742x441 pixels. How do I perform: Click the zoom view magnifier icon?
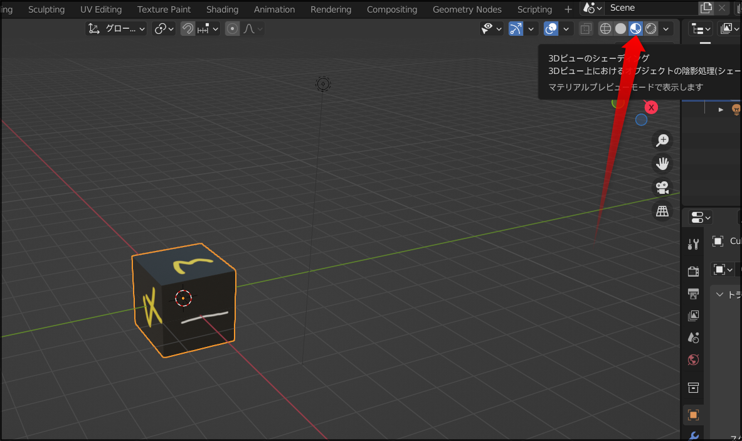662,140
